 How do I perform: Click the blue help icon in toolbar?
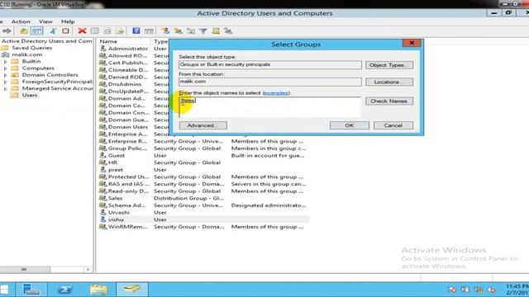(136, 31)
